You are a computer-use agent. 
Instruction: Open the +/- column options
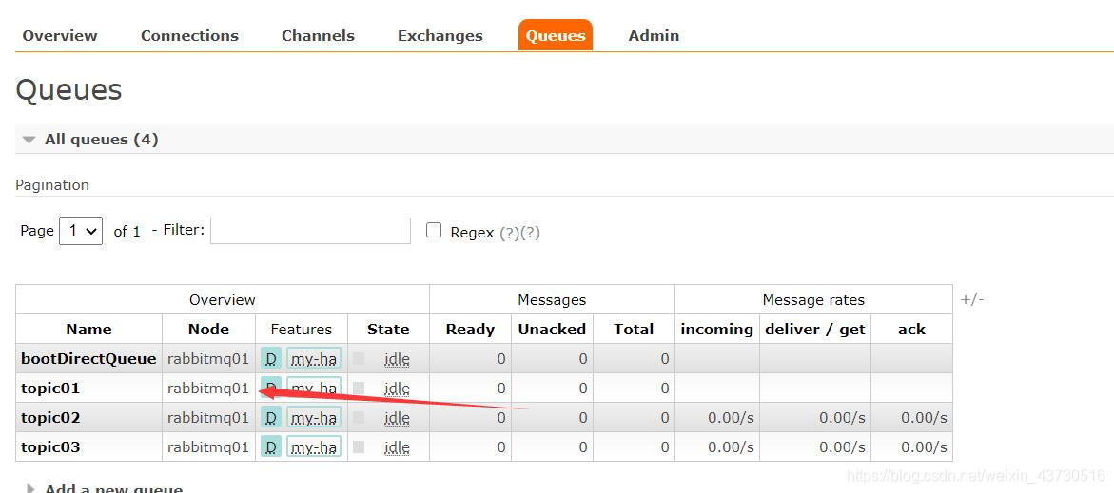point(972,299)
